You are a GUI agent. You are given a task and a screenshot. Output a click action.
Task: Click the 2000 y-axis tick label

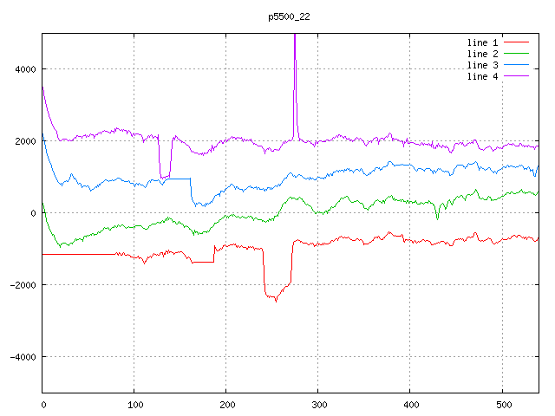click(x=24, y=141)
